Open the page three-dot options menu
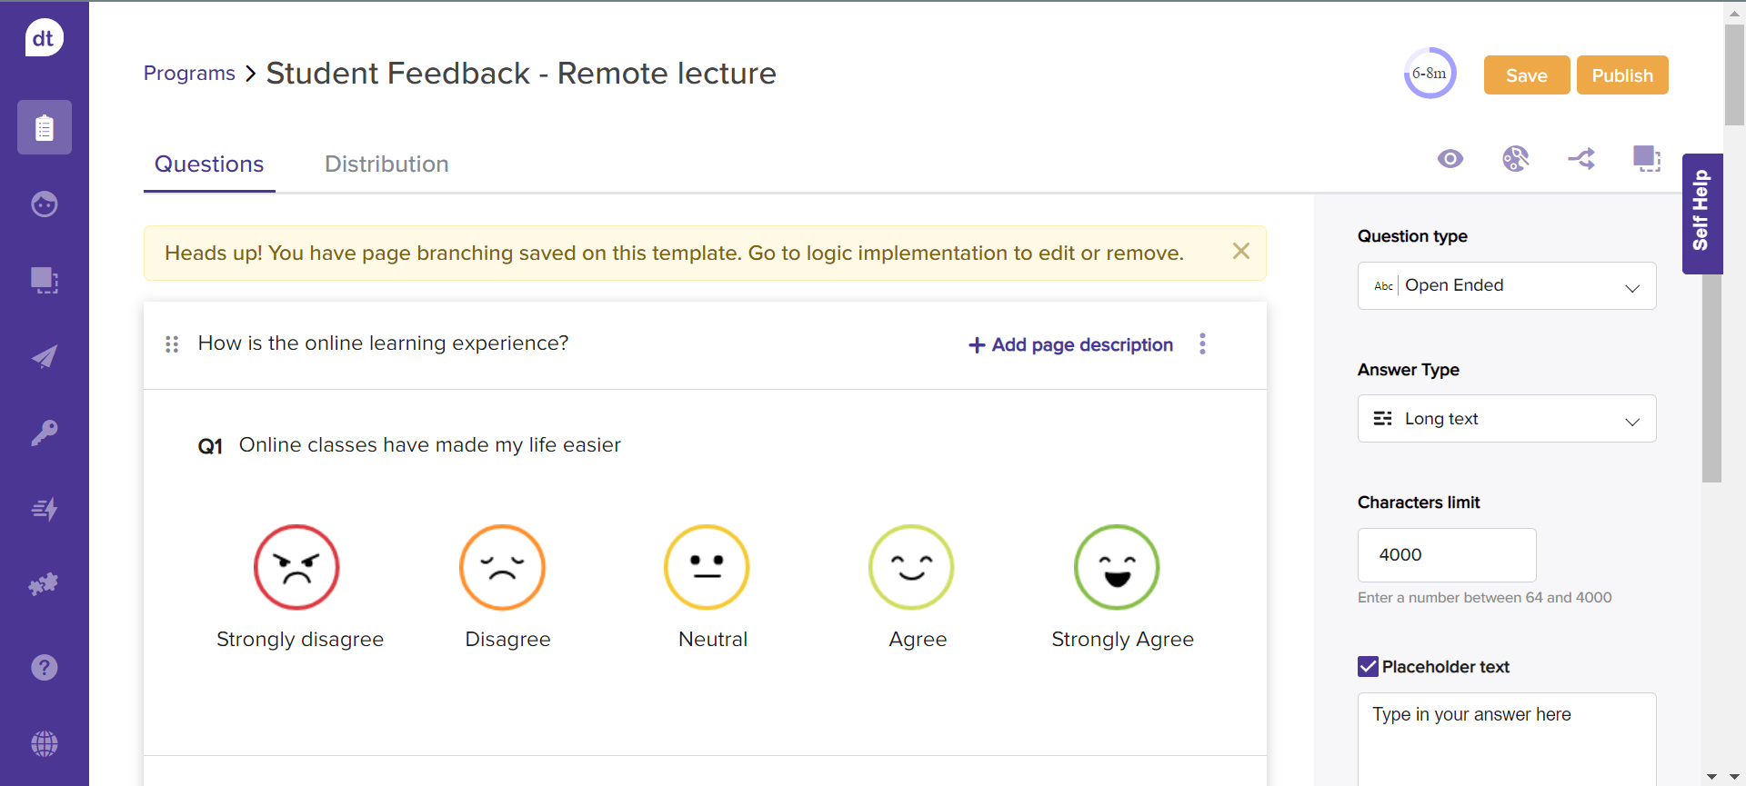The height and width of the screenshot is (786, 1746). click(x=1202, y=343)
